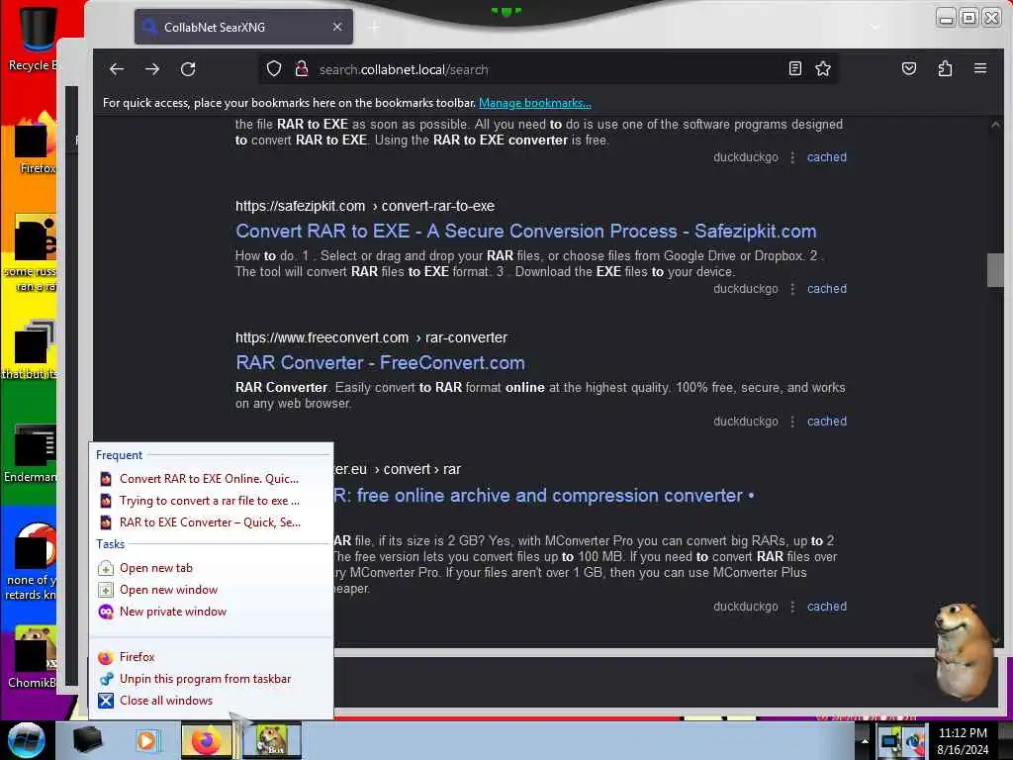Viewport: 1013px width, 760px height.
Task: Expand options dots beside Safezipkit duckduckgo
Action: (792, 289)
